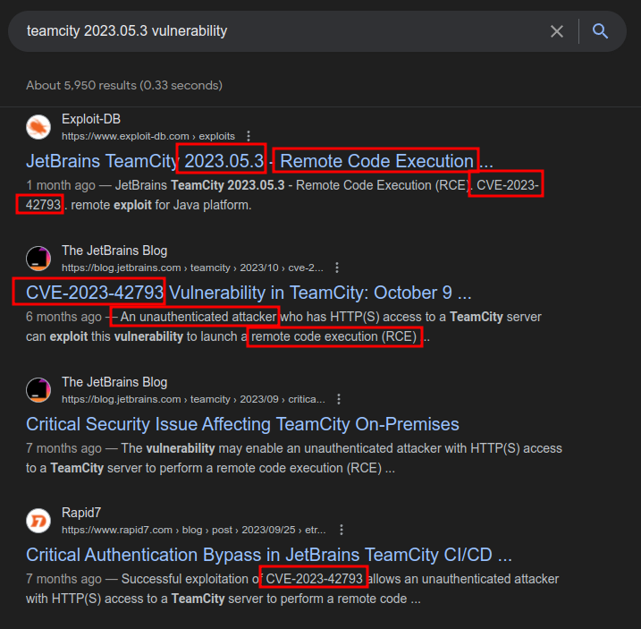Open three-dot menu for Exploit-DB result
The width and height of the screenshot is (641, 629).
click(x=249, y=136)
